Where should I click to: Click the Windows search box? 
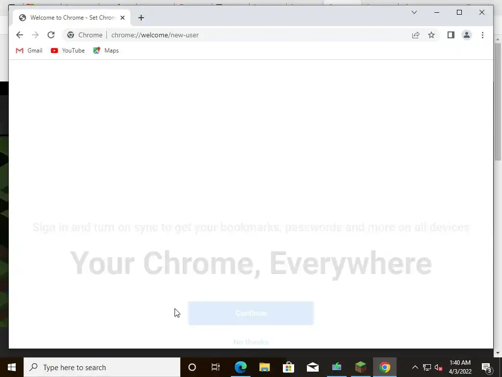[102, 367]
